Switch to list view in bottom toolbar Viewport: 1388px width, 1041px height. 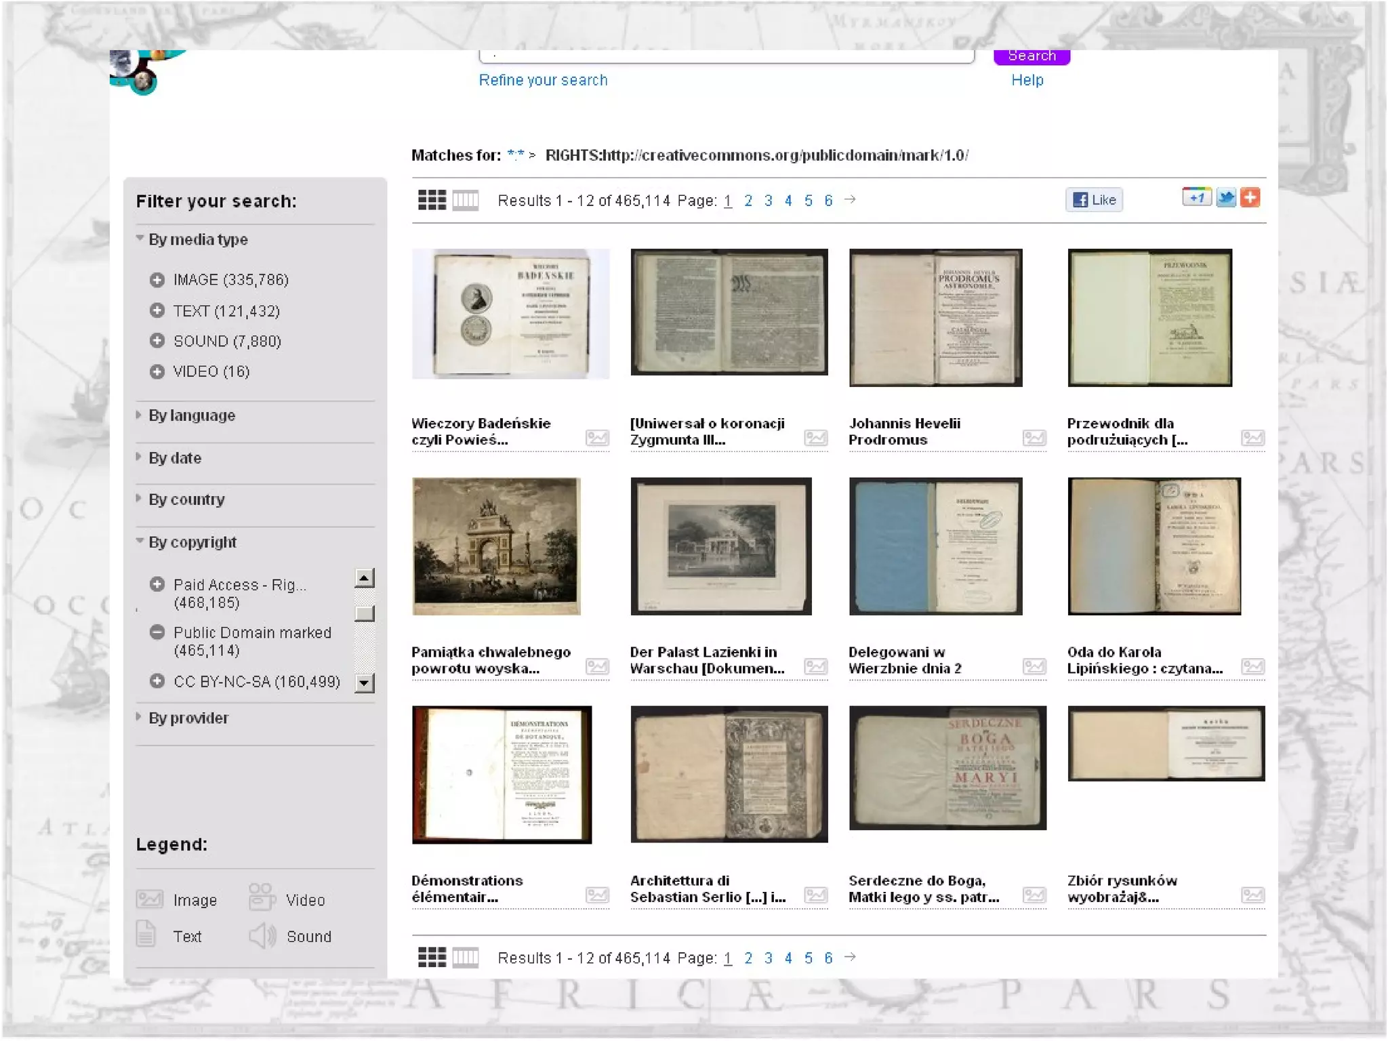(x=466, y=957)
